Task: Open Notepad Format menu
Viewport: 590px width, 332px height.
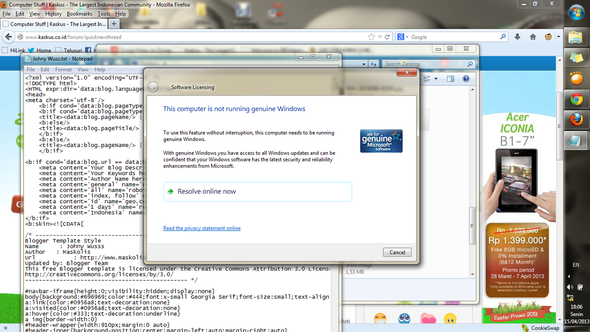Action: (64, 70)
